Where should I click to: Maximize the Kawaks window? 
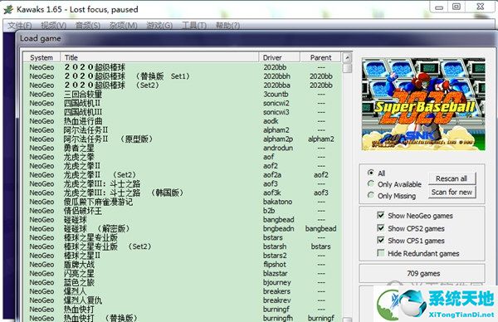456,7
